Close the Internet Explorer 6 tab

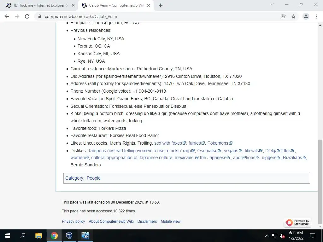pyautogui.click(x=73, y=6)
